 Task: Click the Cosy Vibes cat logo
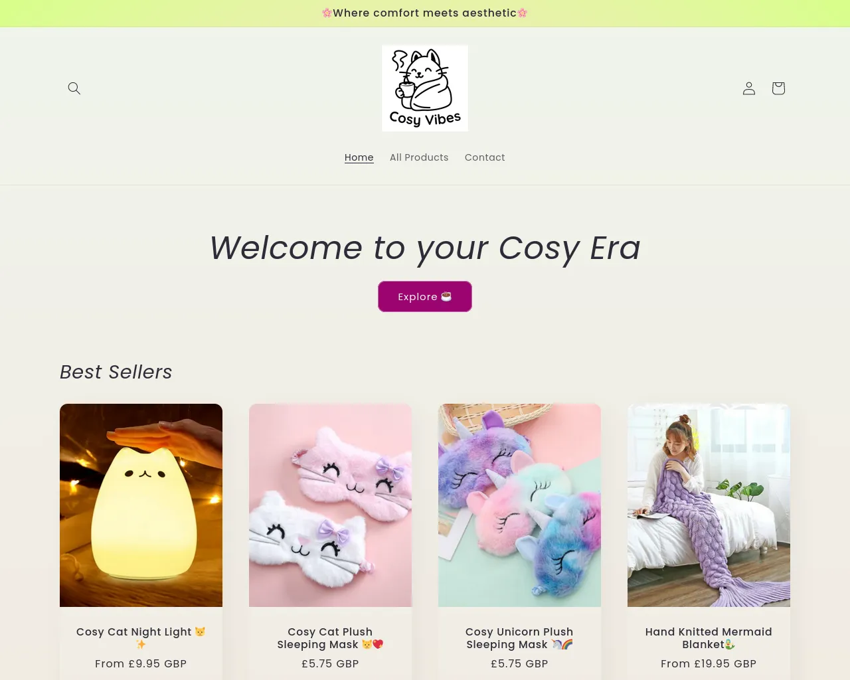click(425, 88)
